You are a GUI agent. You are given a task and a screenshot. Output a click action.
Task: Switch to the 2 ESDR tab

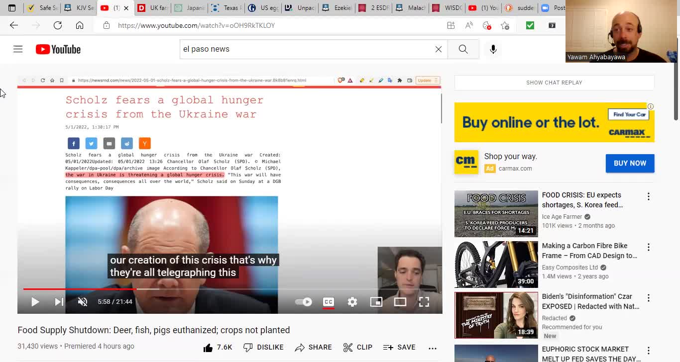tap(374, 8)
